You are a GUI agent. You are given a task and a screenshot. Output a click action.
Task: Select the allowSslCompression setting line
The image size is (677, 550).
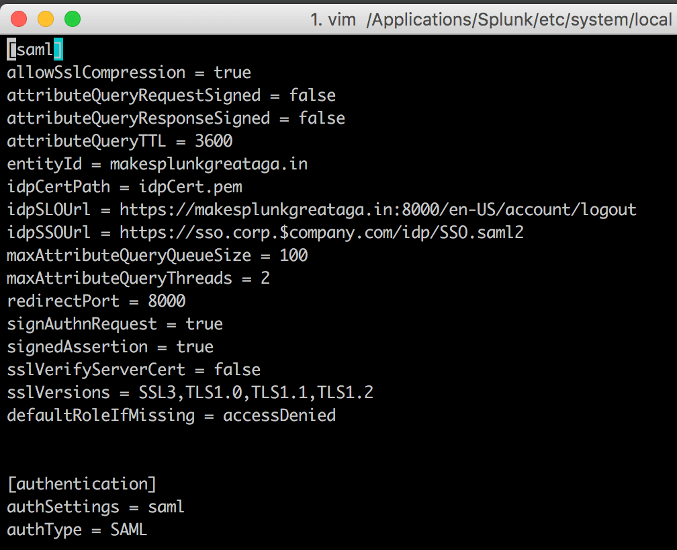click(128, 72)
